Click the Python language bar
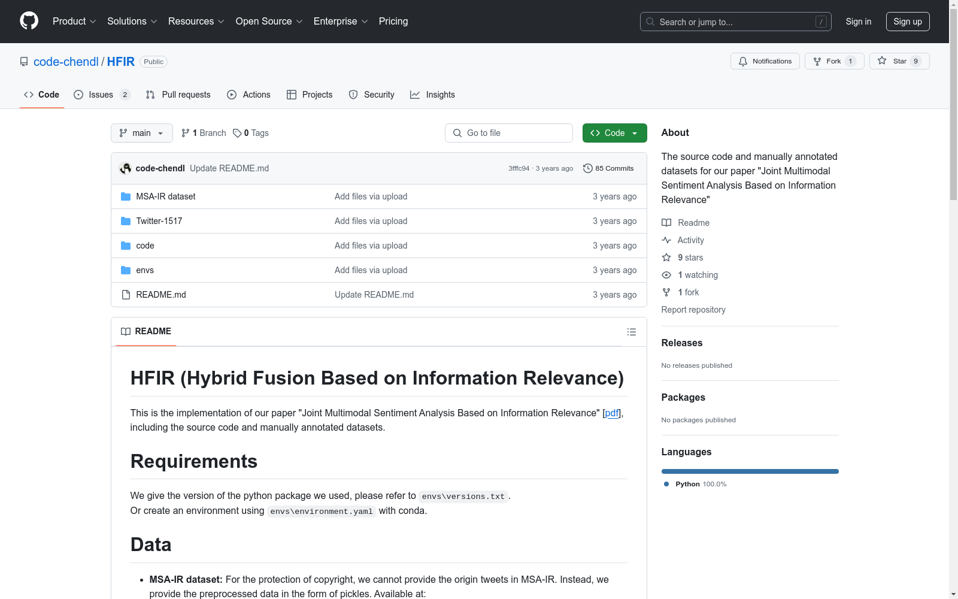Viewport: 958px width, 599px height. click(x=750, y=471)
